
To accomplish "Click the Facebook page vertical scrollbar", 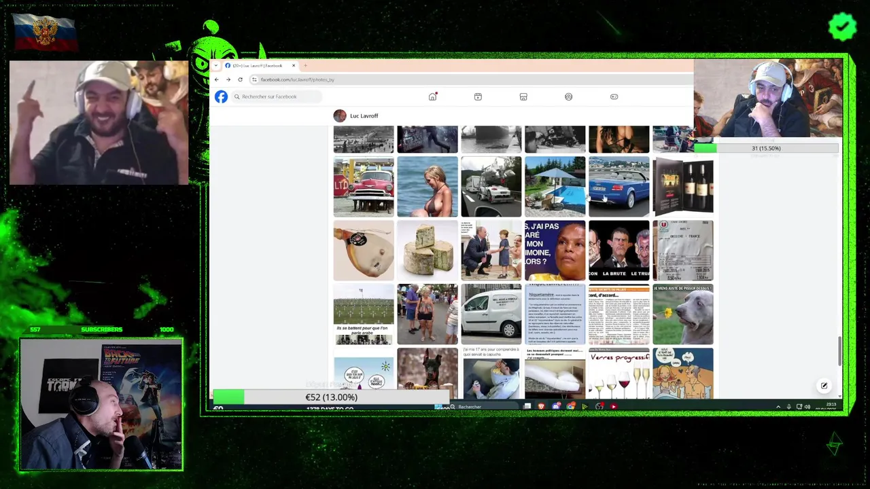I will coord(839,350).
